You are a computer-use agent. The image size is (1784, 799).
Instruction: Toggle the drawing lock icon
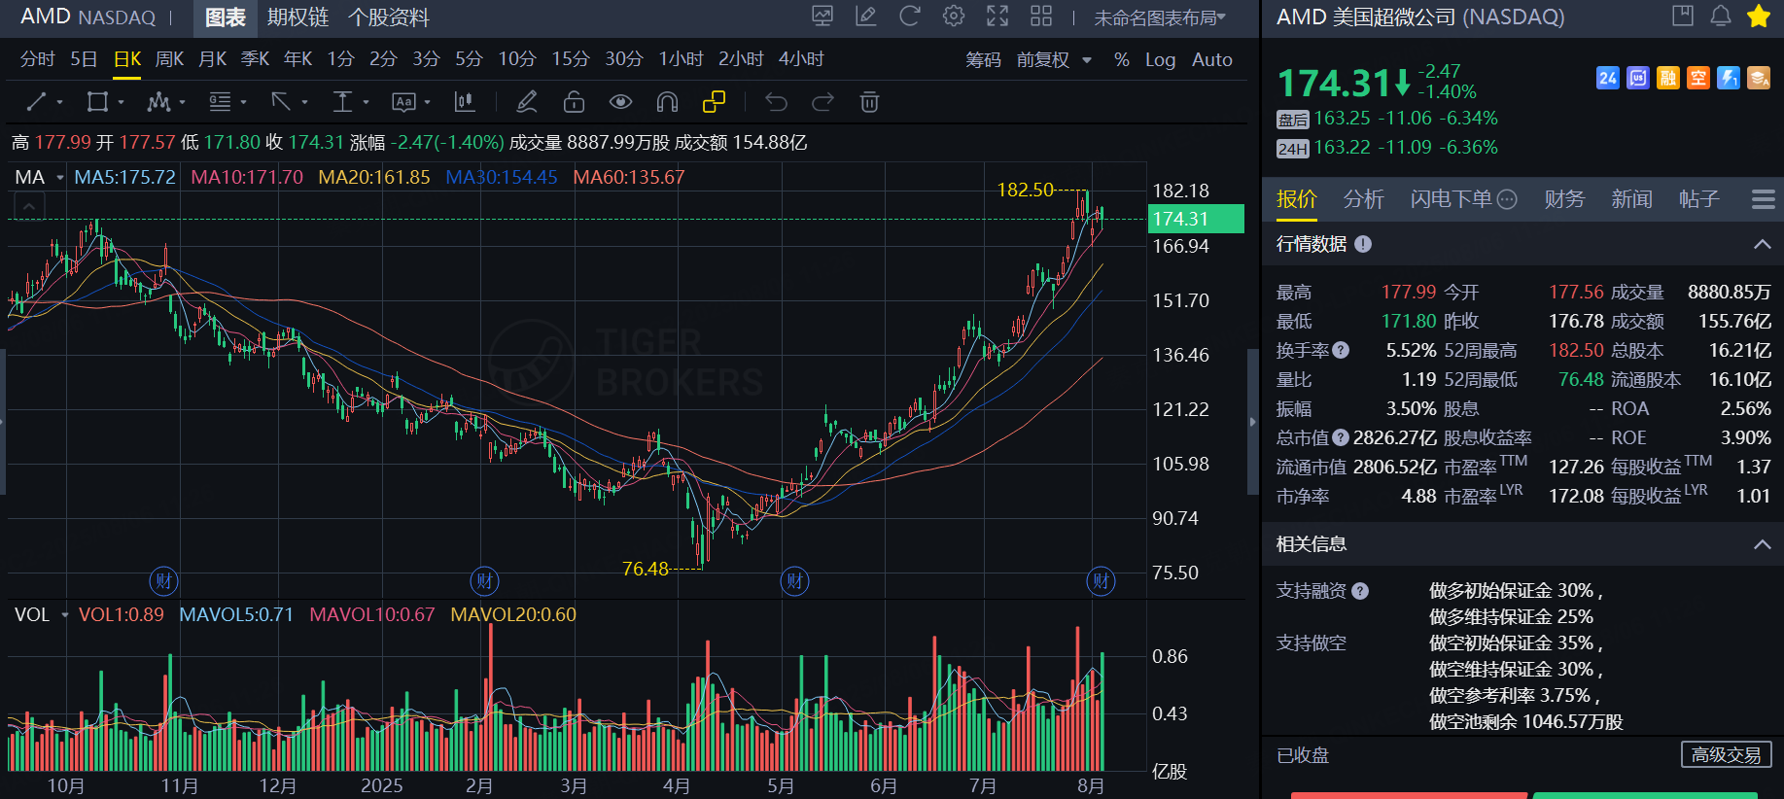click(x=574, y=101)
